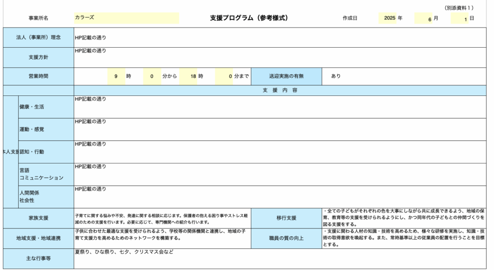
Task: Click the カラーズ office name field
Action: coord(126,18)
